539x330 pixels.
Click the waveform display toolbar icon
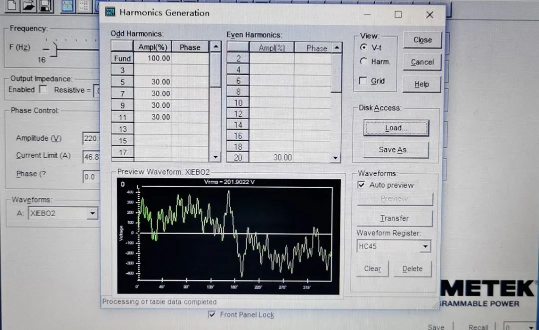68,5
